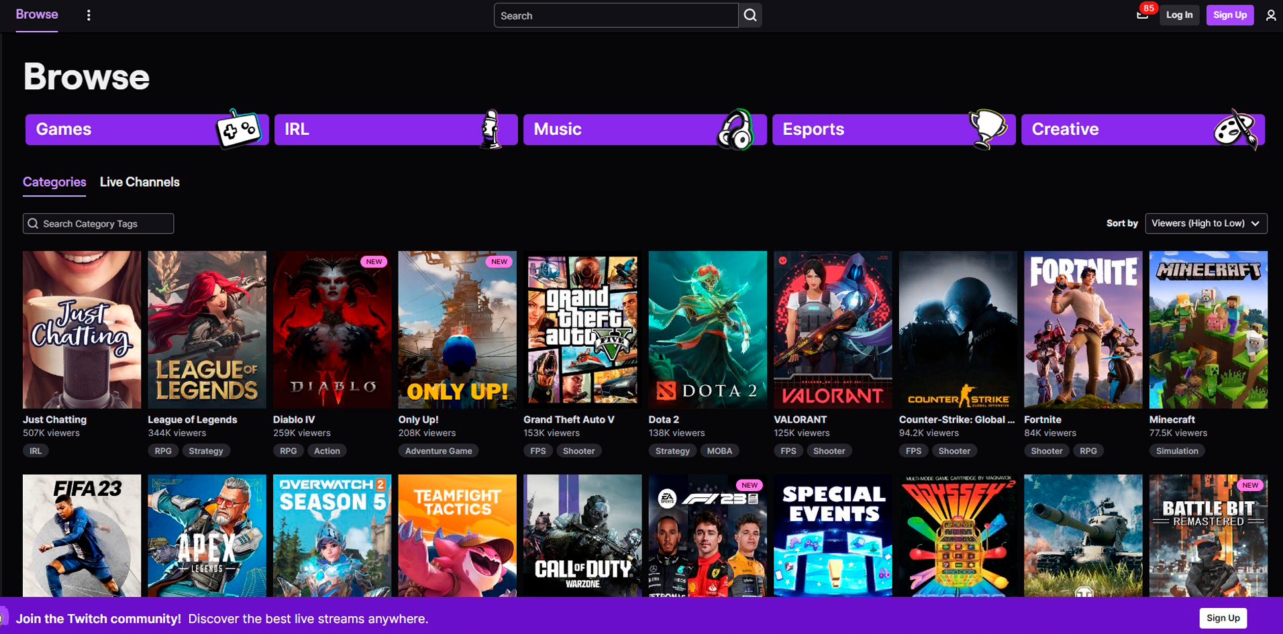Image resolution: width=1283 pixels, height=634 pixels.
Task: Click the FPS tag under VALORANT
Action: [x=788, y=450]
